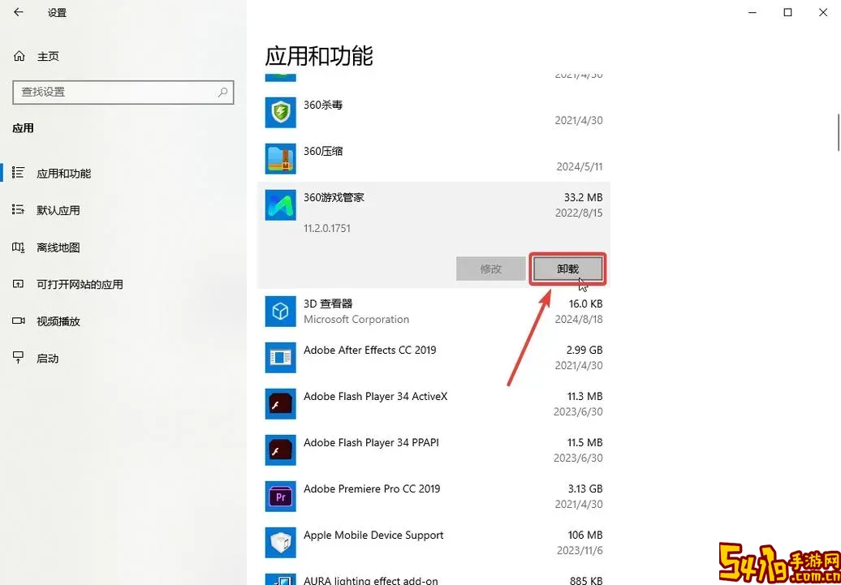The height and width of the screenshot is (585, 841).
Task: Select the 视频播放 camera icon
Action: [18, 321]
